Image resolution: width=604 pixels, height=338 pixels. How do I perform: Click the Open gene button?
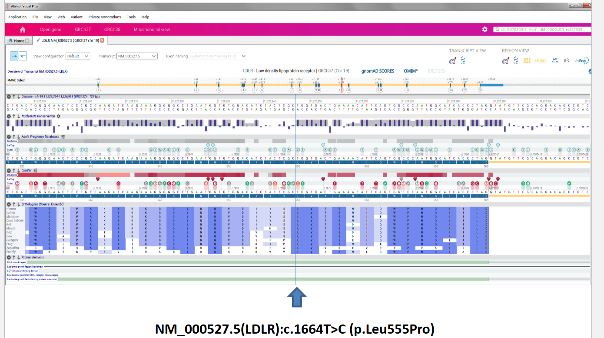pyautogui.click(x=50, y=30)
